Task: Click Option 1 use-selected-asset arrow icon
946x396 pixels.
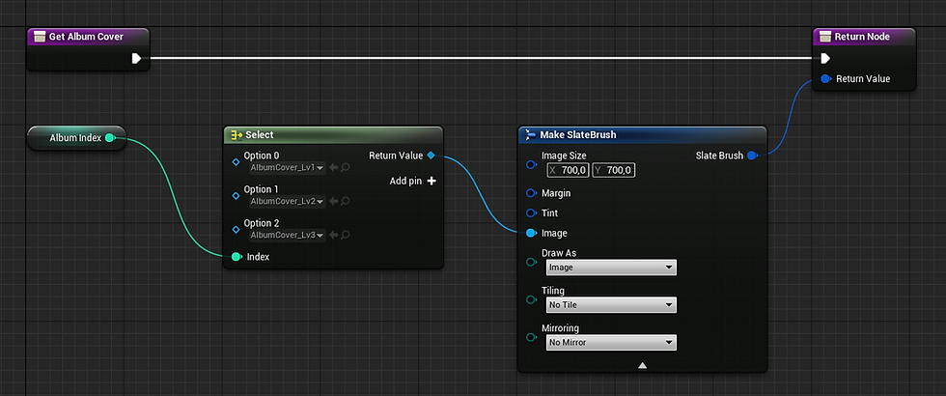Action: (334, 202)
